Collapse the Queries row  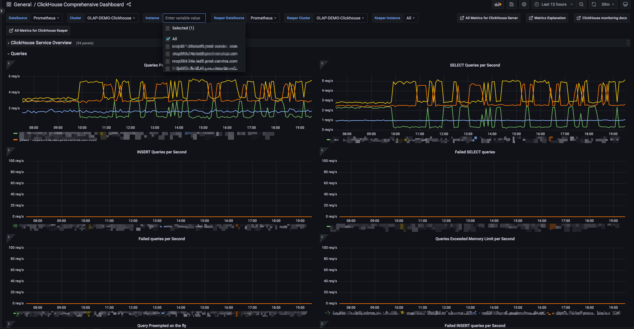(x=19, y=54)
